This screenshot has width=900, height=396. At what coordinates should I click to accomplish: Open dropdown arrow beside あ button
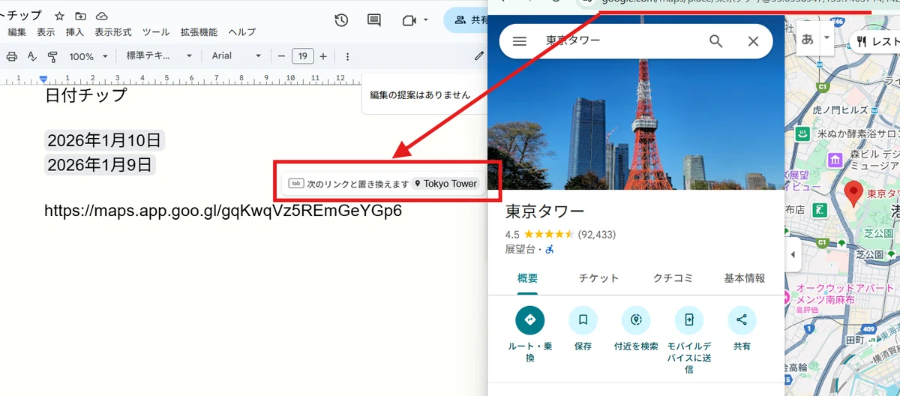tap(826, 37)
